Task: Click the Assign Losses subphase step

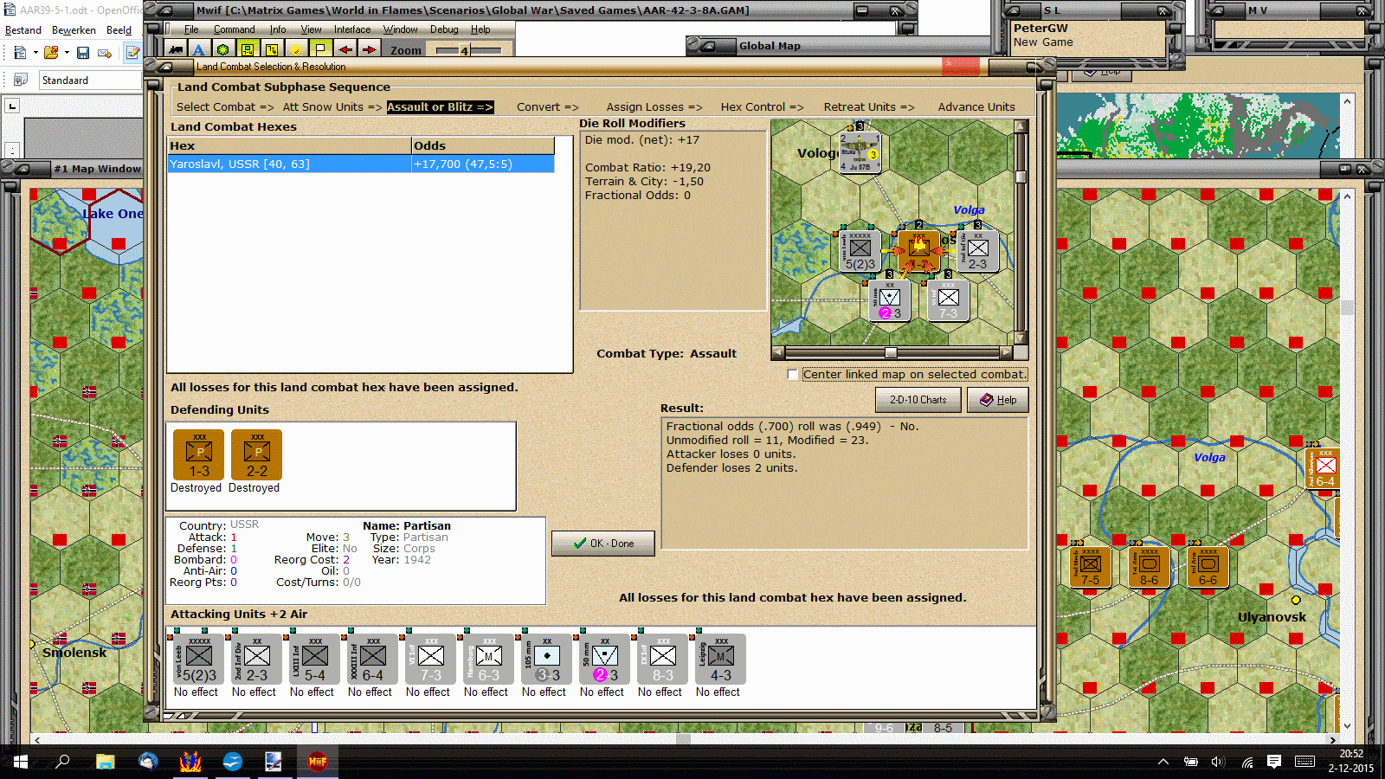Action: click(654, 107)
